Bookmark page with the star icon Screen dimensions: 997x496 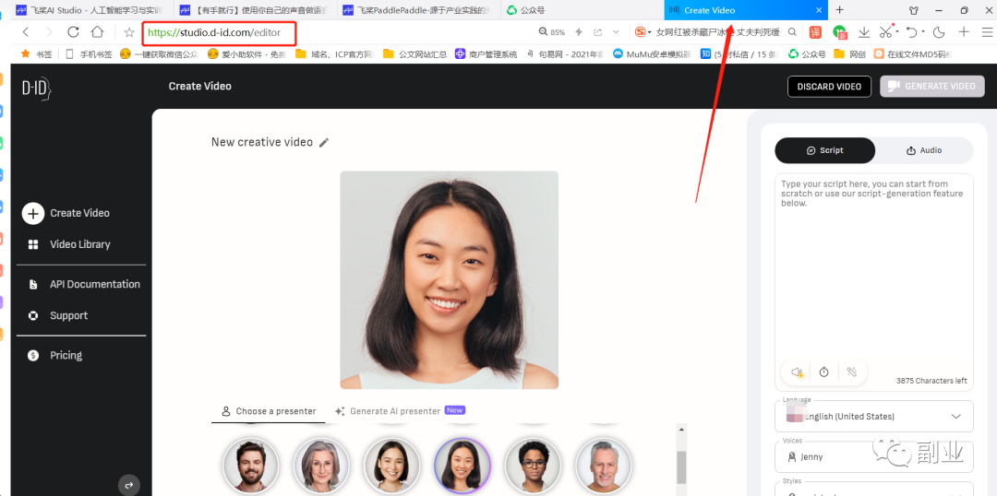pyautogui.click(x=129, y=32)
